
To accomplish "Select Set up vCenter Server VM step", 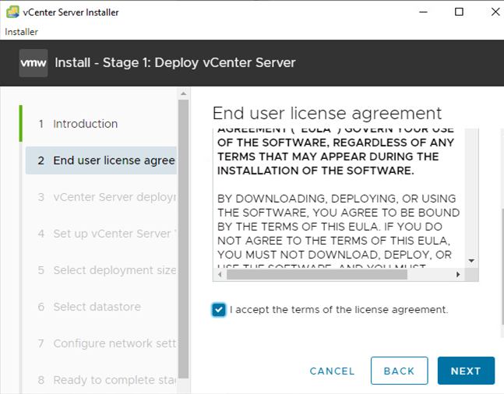I will pyautogui.click(x=101, y=234).
